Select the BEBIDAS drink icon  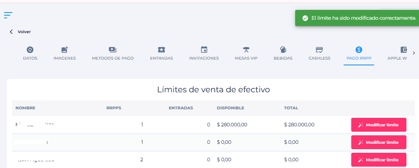tap(283, 50)
